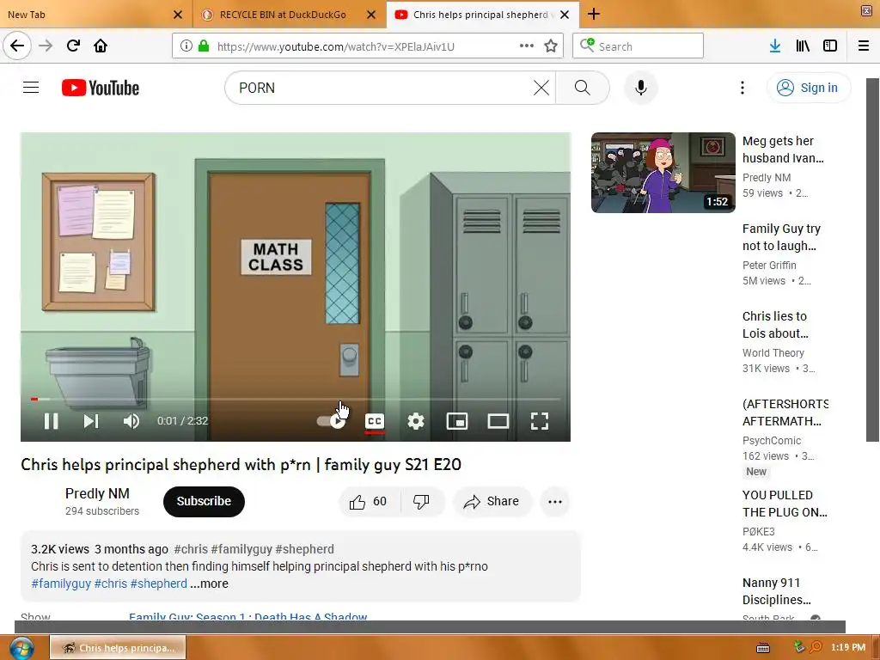Open Chris lies to Lois about video
The width and height of the screenshot is (880, 660).
coord(775,325)
